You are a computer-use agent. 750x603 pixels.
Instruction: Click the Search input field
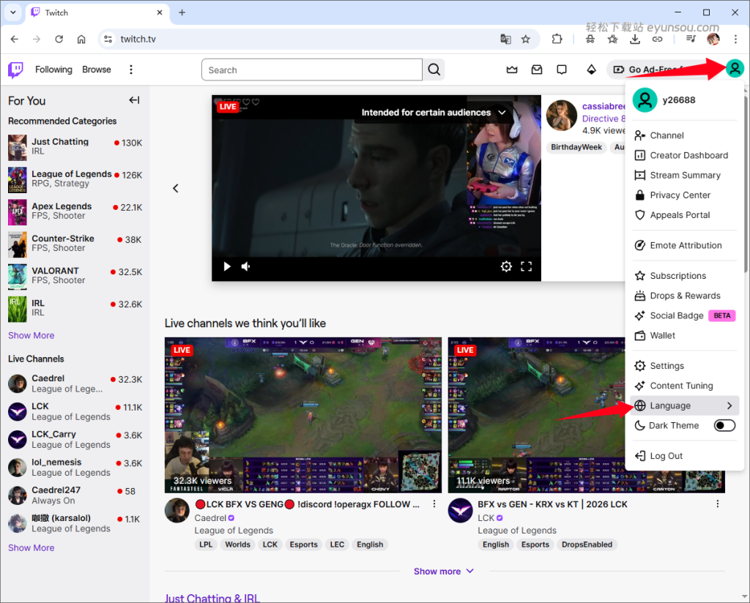pos(312,70)
